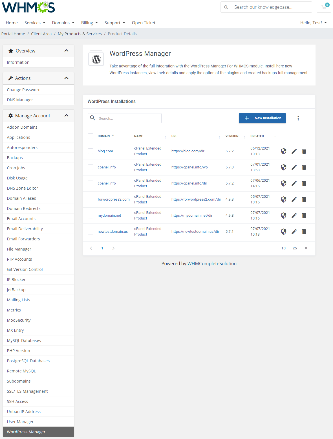Open Ticket from navigation bar
This screenshot has width=333, height=439.
(144, 23)
